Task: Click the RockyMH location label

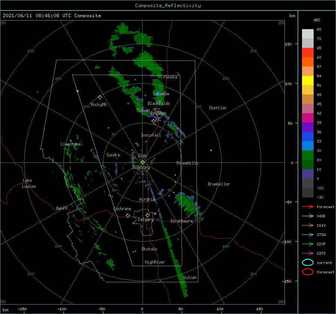Action: [x=99, y=105]
